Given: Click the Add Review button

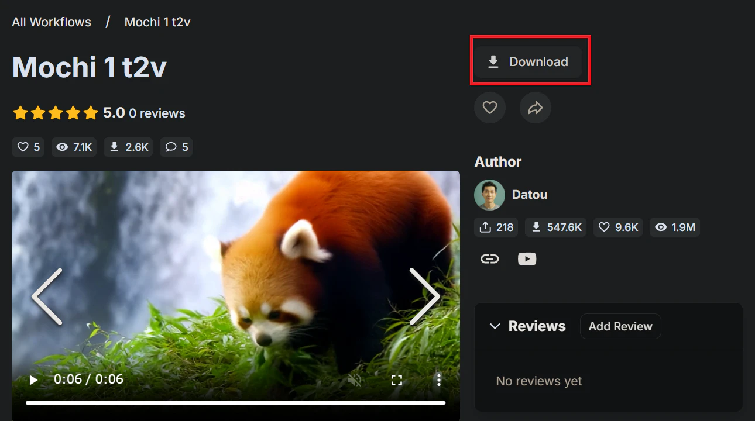Looking at the screenshot, I should [620, 326].
